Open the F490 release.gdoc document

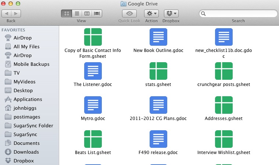click(158, 139)
